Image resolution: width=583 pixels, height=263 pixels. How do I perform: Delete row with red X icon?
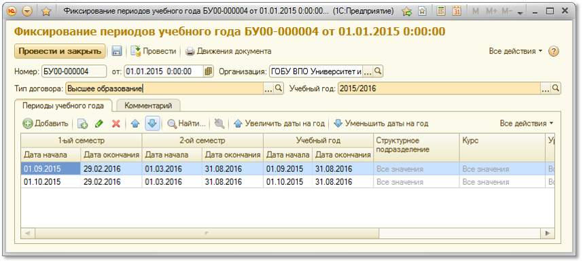point(116,124)
